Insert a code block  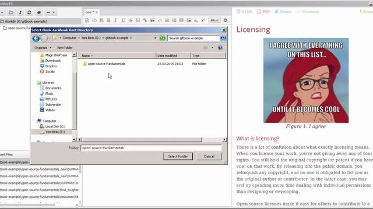point(160,20)
